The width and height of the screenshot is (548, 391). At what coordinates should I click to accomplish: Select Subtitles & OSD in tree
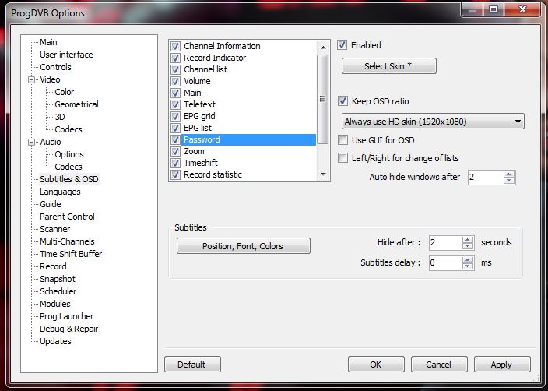pos(68,179)
